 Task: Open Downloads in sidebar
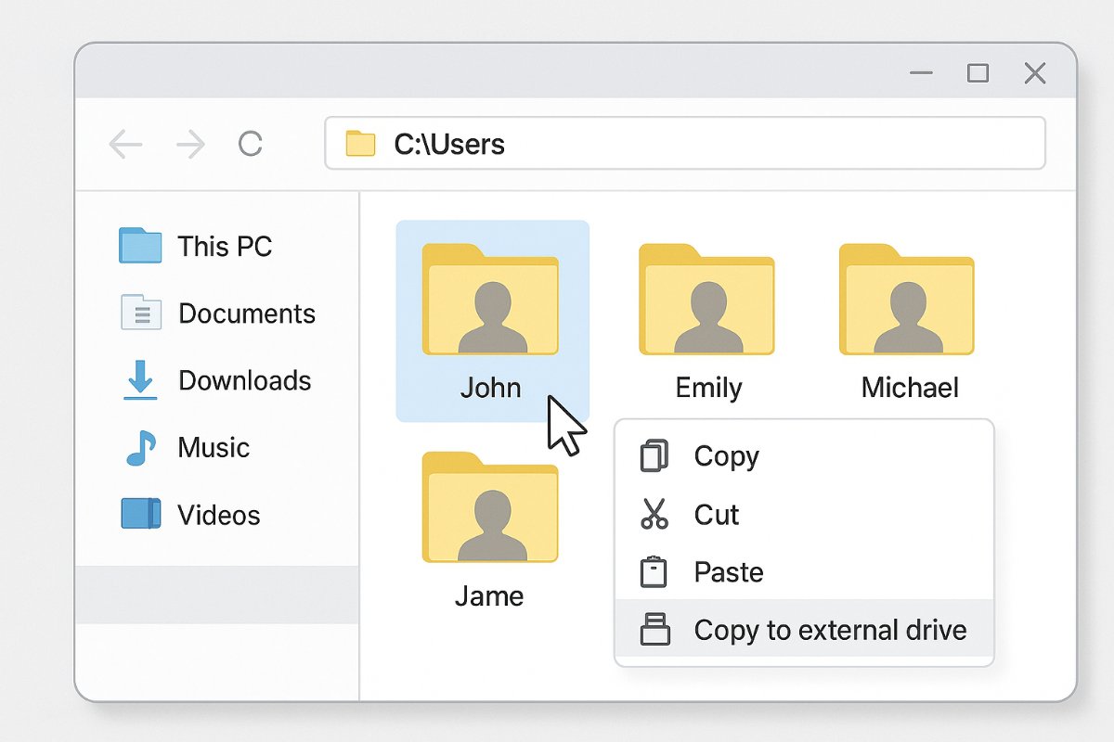[216, 380]
